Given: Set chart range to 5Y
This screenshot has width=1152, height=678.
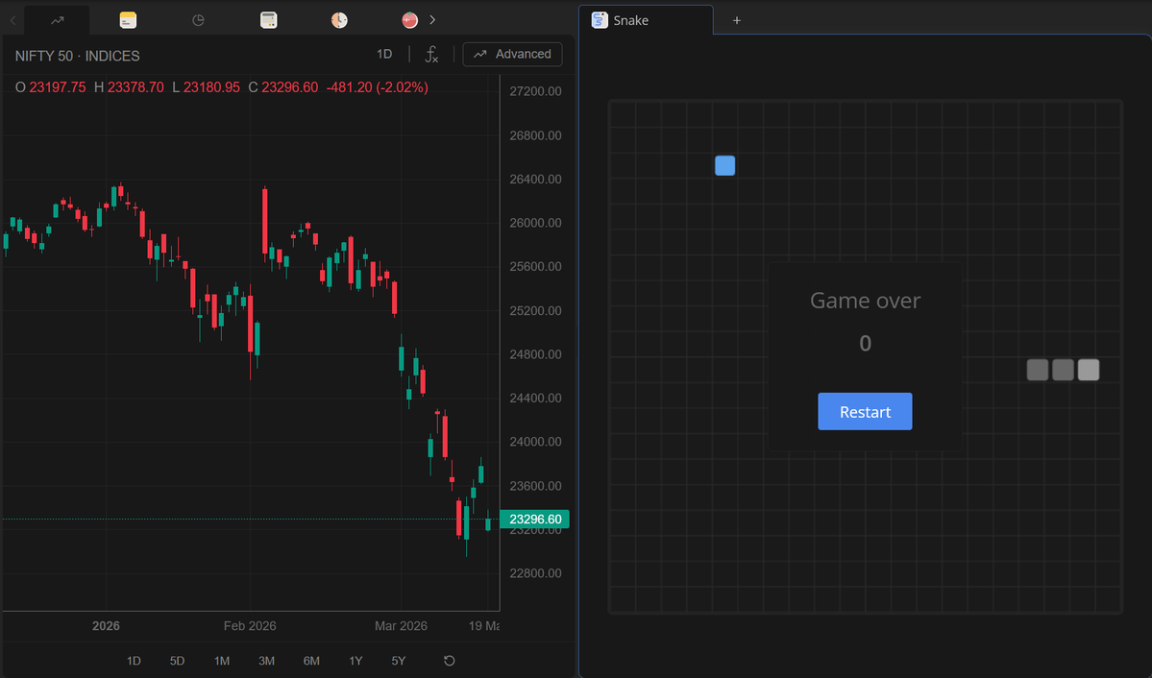Looking at the screenshot, I should point(398,661).
